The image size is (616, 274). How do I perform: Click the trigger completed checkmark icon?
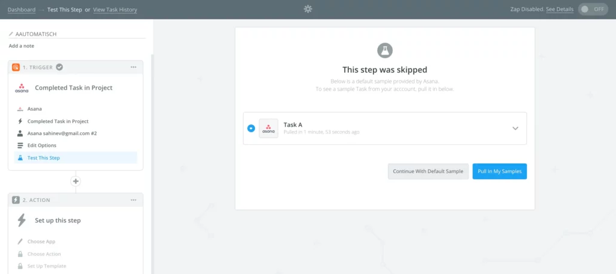pos(60,67)
